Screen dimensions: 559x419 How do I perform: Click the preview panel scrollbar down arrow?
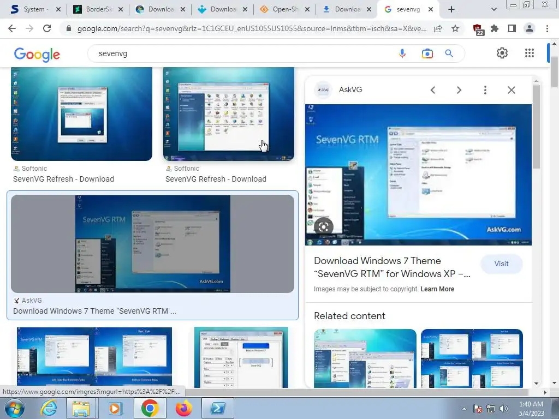coord(536,384)
